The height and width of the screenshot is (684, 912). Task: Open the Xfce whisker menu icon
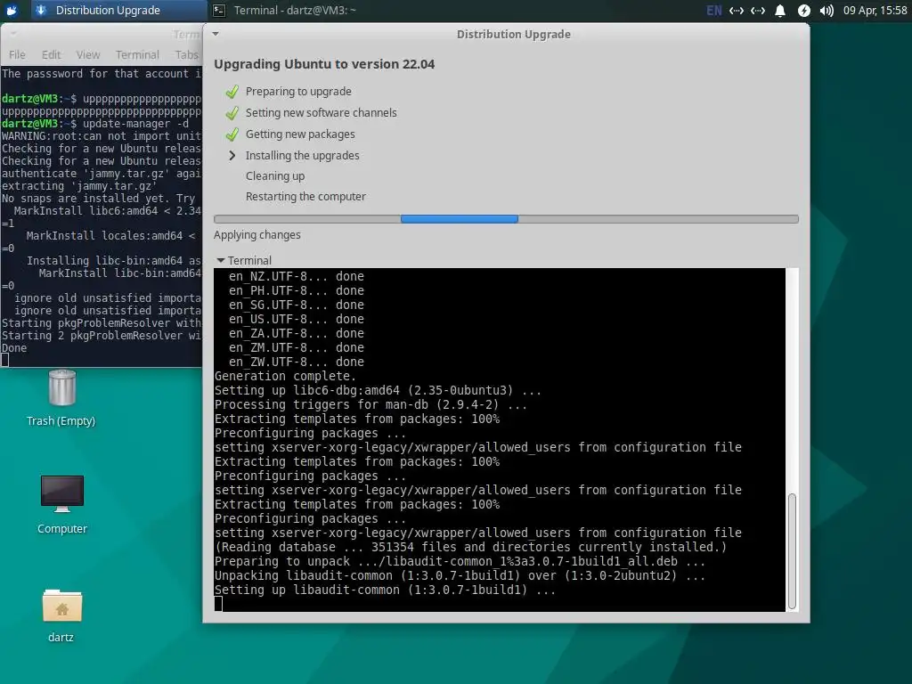click(11, 10)
